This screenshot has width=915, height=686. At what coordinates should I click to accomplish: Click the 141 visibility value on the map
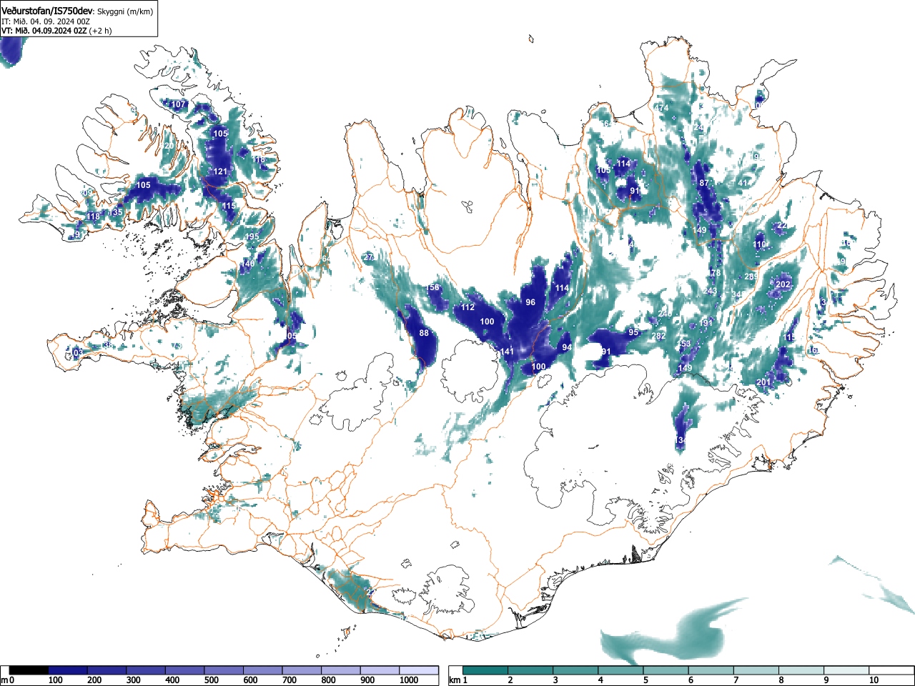(507, 352)
